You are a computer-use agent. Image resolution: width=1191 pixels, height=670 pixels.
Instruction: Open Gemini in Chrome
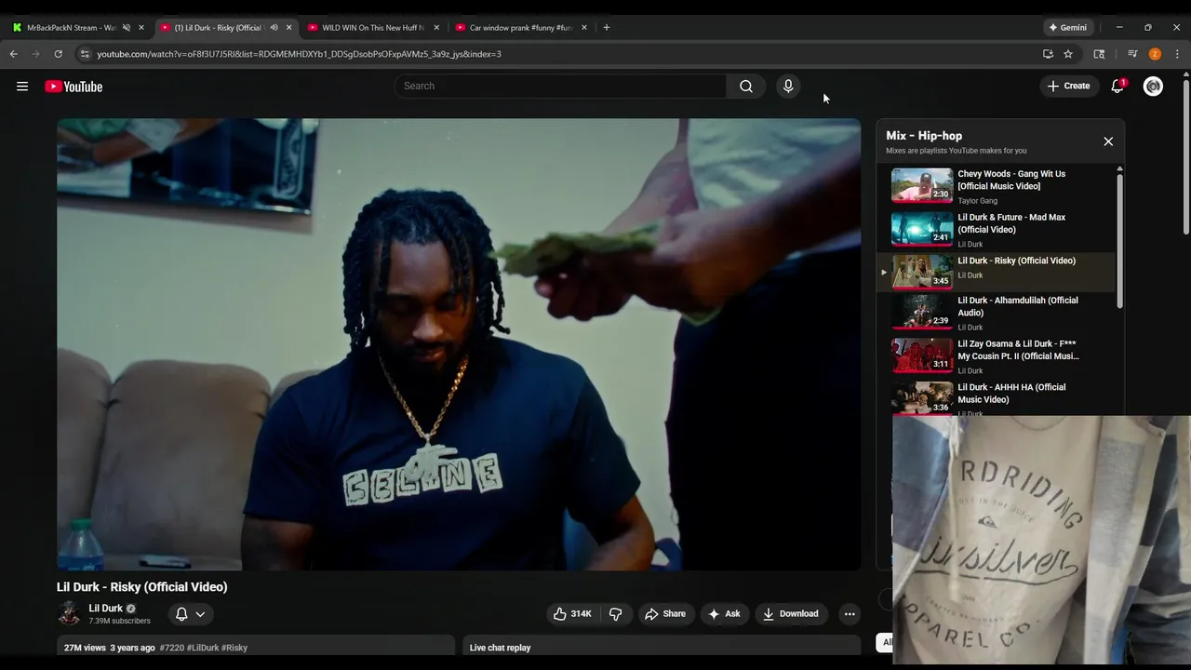tap(1067, 28)
